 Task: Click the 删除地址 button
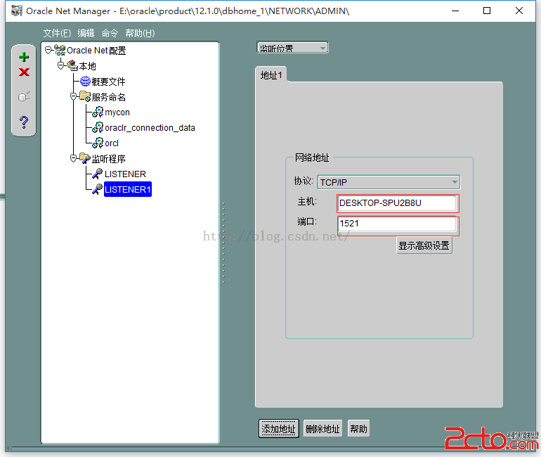[322, 429]
